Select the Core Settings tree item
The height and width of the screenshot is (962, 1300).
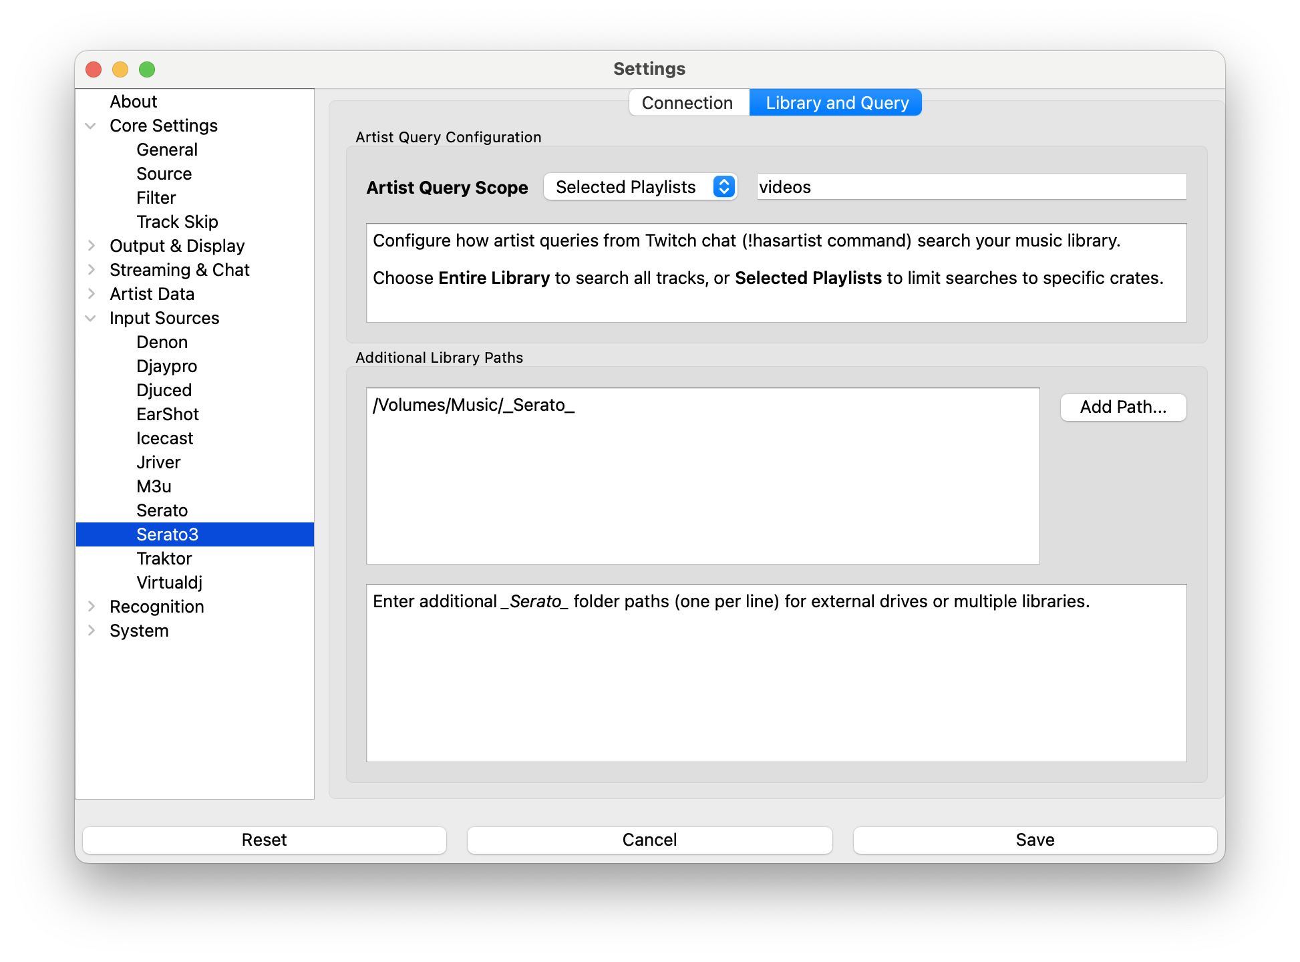[x=164, y=126]
